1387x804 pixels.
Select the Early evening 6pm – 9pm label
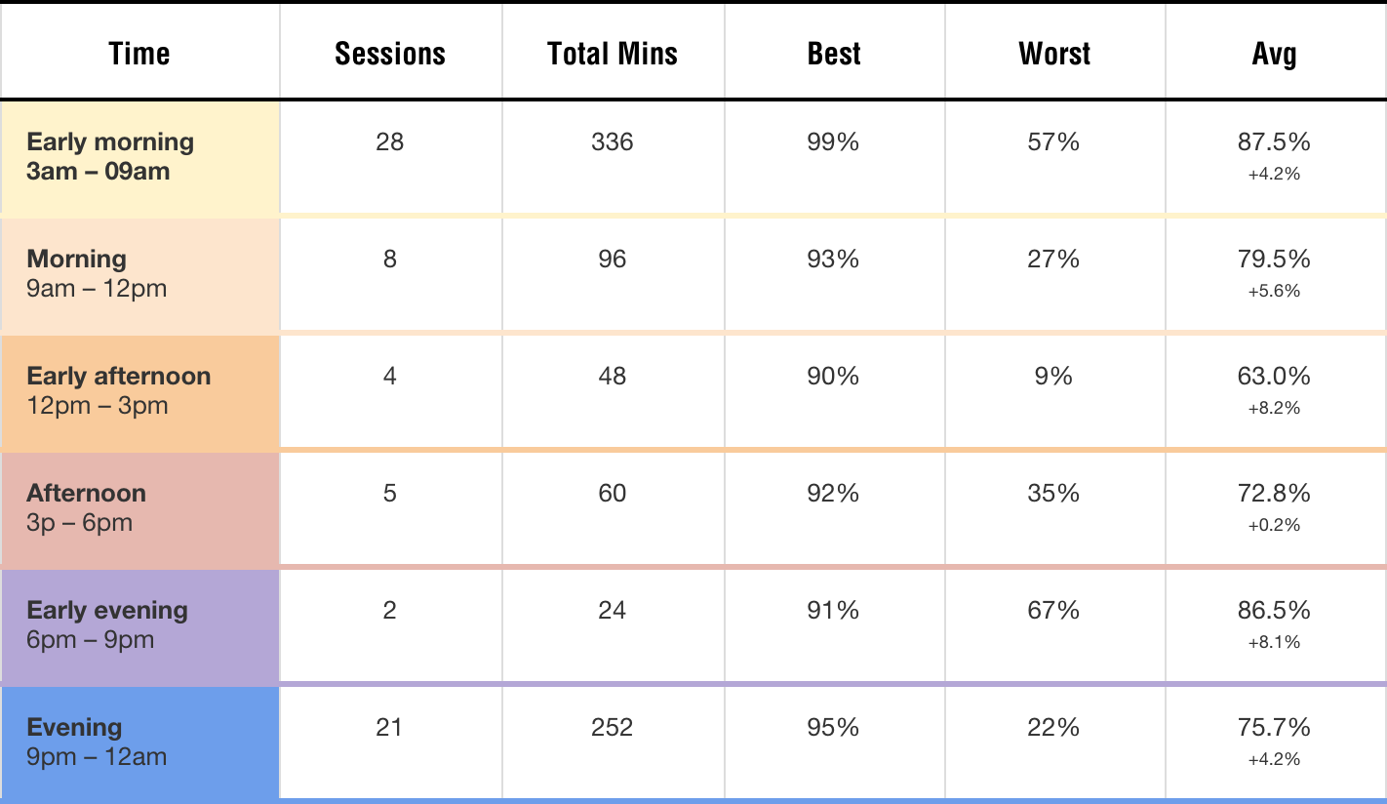point(107,624)
